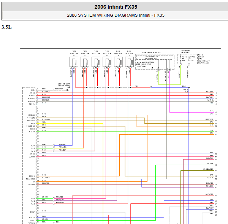This screenshot has width=228, height=224.
Task: Click the 'COMBINATION METER' label
Action: click(x=151, y=52)
